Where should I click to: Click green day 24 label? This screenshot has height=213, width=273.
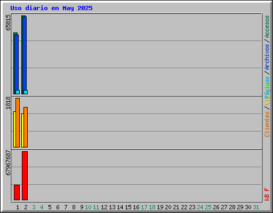(x=200, y=207)
